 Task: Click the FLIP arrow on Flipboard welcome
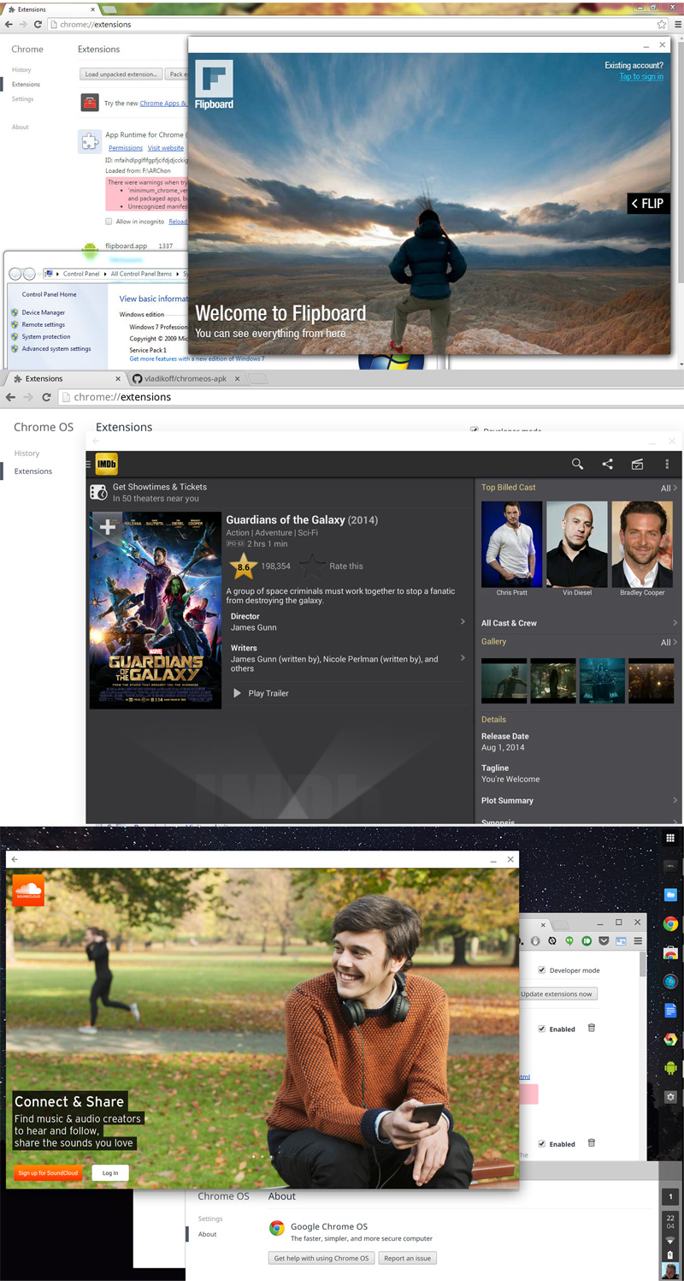(647, 204)
